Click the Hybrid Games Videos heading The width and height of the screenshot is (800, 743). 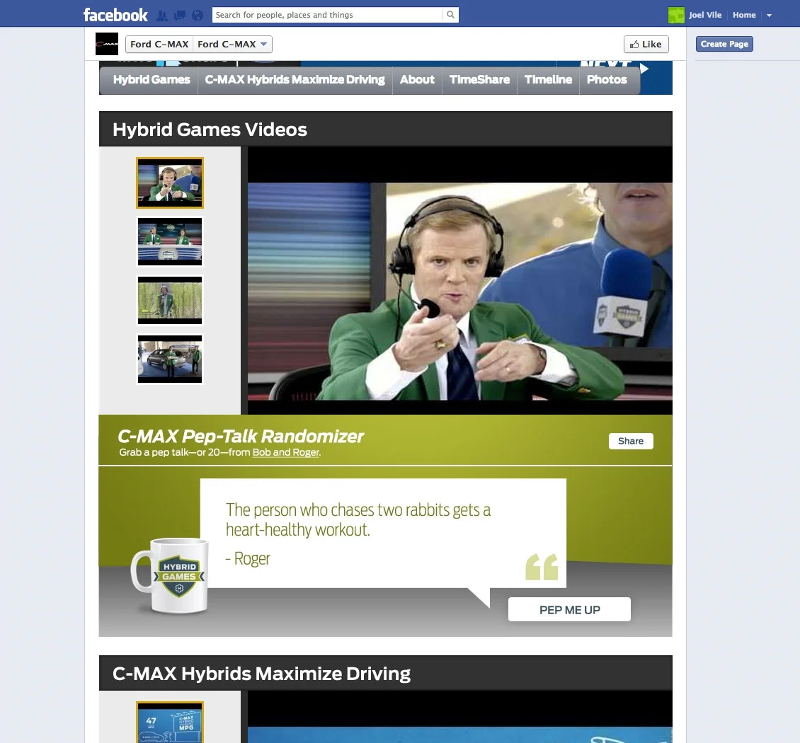point(210,129)
